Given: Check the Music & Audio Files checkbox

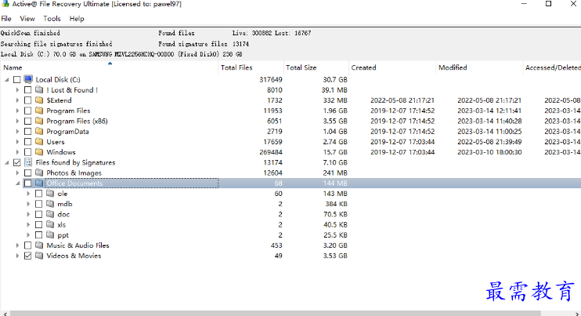Looking at the screenshot, I should click(x=27, y=245).
